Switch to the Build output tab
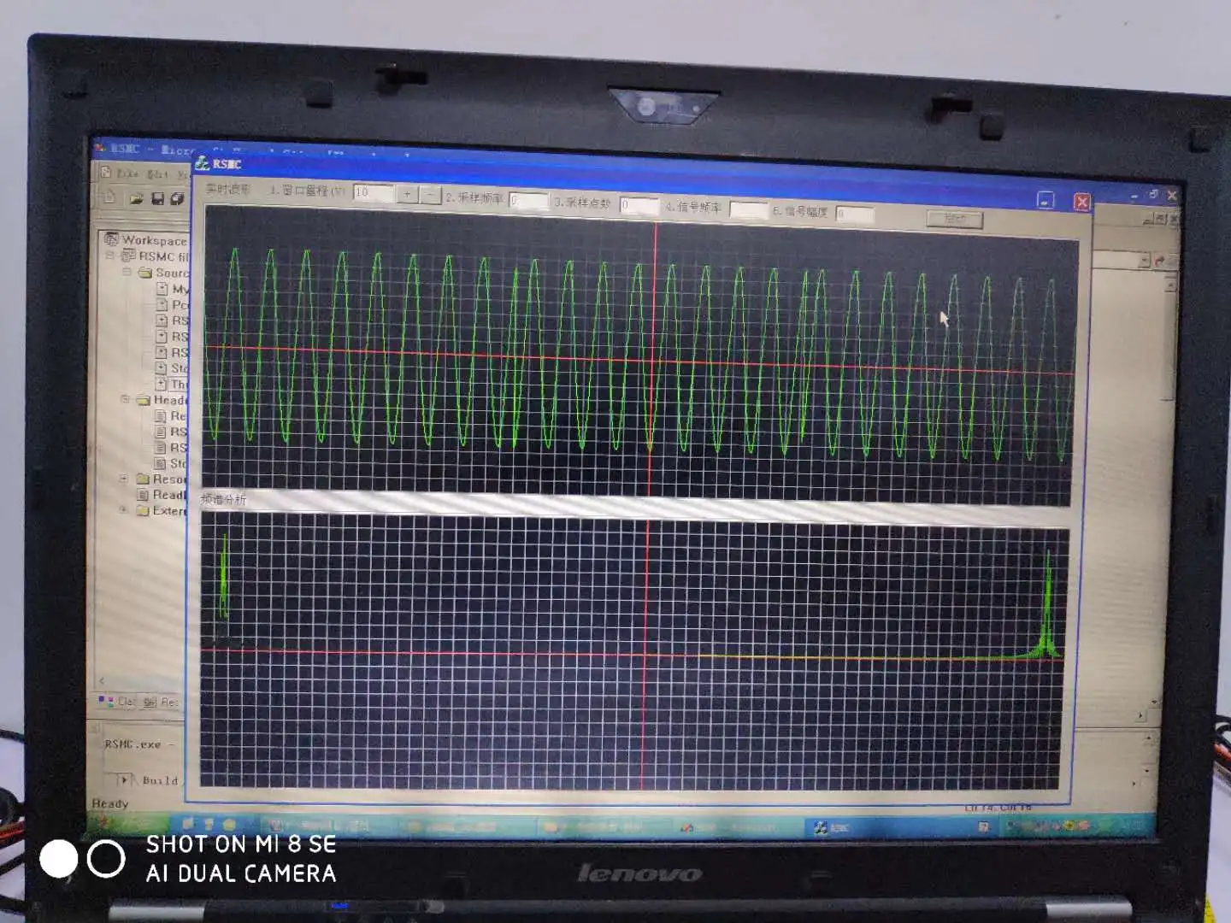Screen dimensions: 1231x923 [x=160, y=780]
